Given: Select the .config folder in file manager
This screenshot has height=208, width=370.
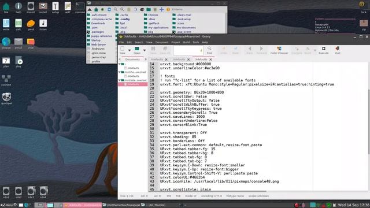Looking at the screenshot, I should [x=123, y=19].
